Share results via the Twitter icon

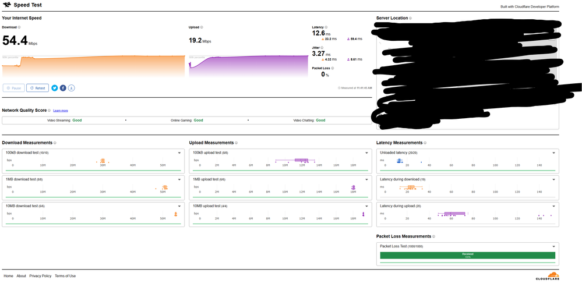(x=54, y=88)
